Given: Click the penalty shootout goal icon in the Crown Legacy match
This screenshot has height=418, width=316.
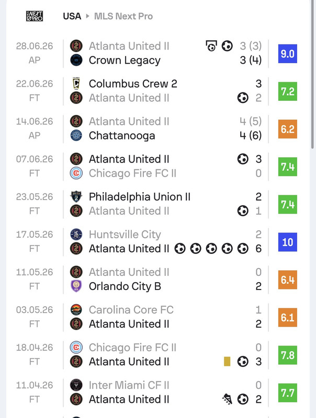Looking at the screenshot, I should click(211, 46).
